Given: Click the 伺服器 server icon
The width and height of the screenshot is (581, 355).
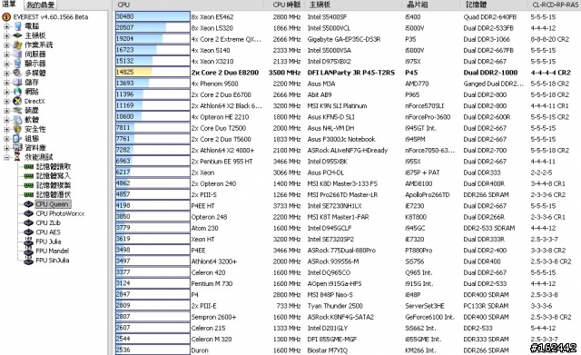Looking at the screenshot, I should coord(17,54).
